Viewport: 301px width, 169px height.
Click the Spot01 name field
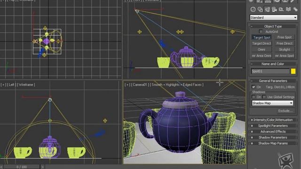coord(270,71)
